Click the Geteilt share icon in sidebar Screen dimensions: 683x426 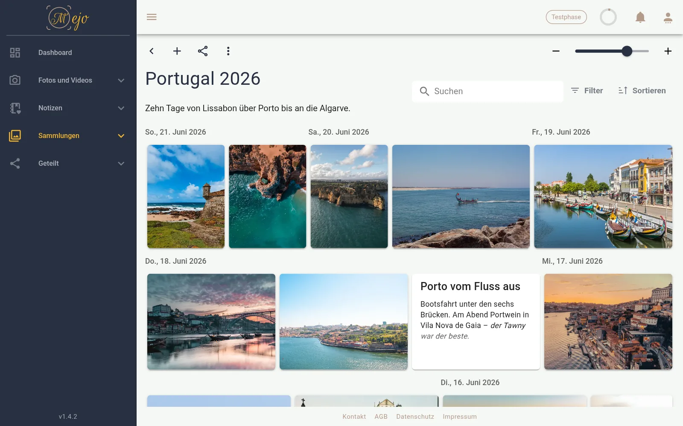[x=15, y=164]
